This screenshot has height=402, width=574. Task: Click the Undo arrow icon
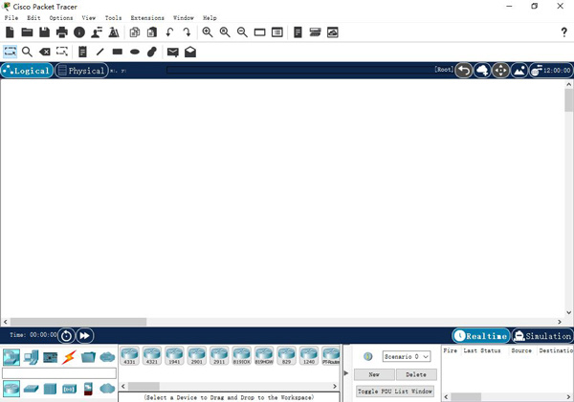click(170, 32)
